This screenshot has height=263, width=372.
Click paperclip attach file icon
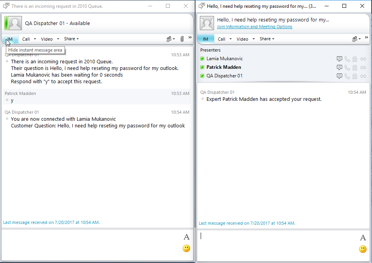click(x=182, y=39)
